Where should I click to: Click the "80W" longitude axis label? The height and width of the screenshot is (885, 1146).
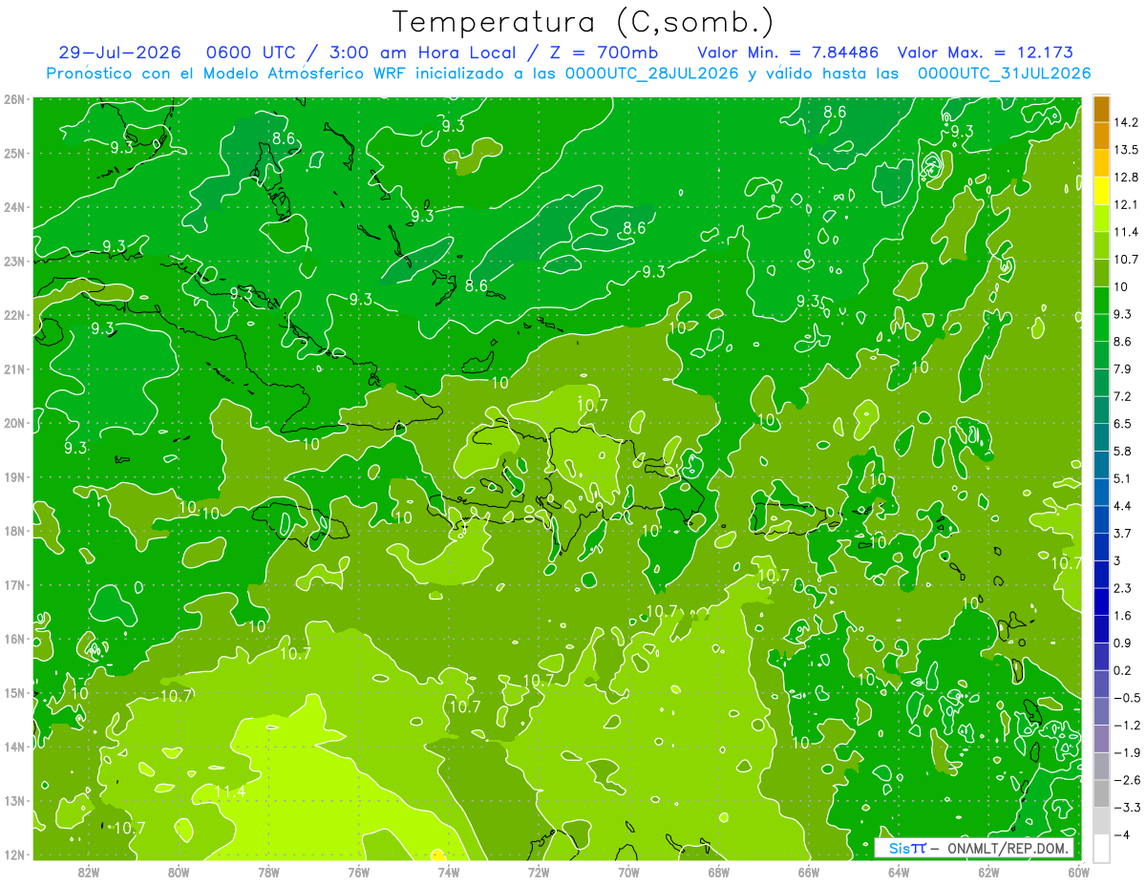(178, 871)
